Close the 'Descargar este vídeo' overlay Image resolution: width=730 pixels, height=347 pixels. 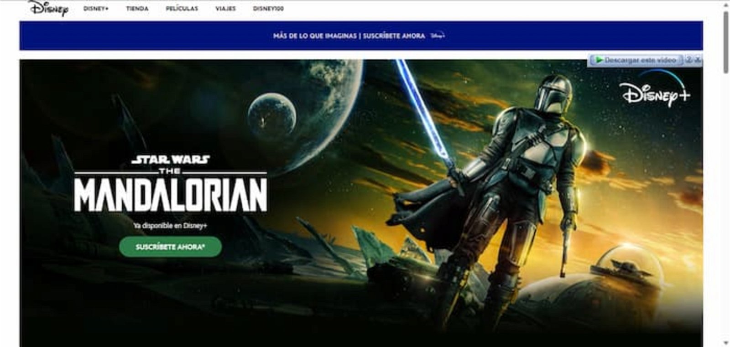(x=698, y=60)
